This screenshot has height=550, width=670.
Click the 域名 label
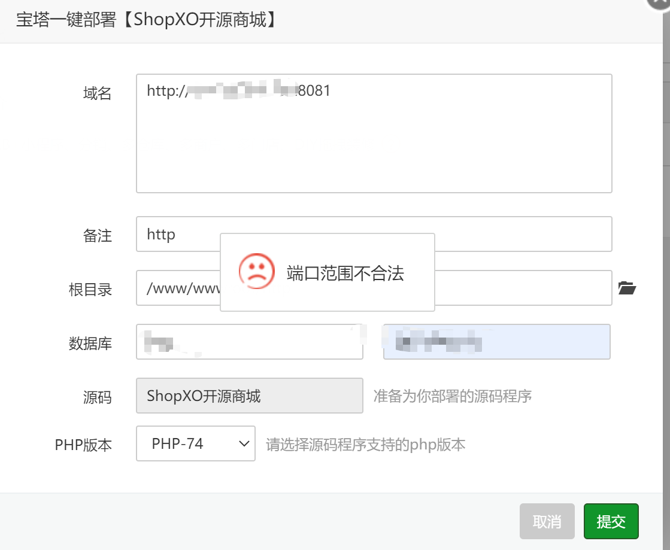coord(98,93)
